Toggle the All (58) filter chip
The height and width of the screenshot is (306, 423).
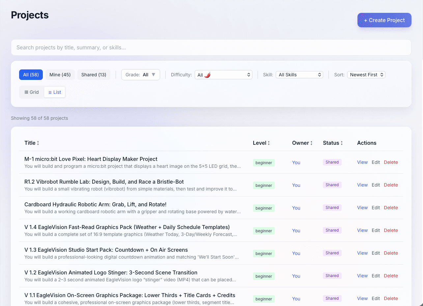tap(31, 75)
